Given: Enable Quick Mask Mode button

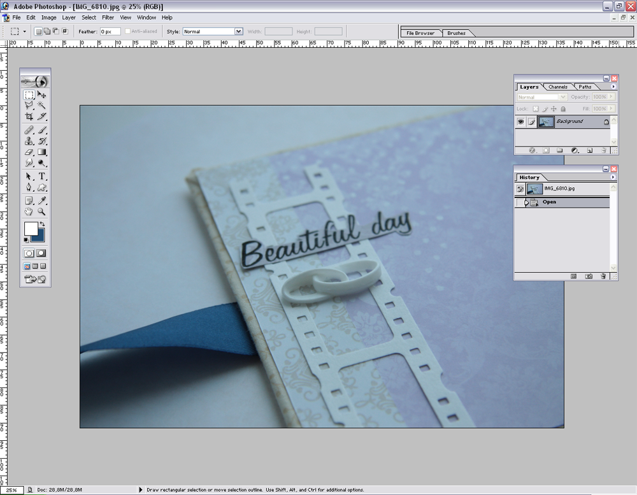Looking at the screenshot, I should 41,253.
